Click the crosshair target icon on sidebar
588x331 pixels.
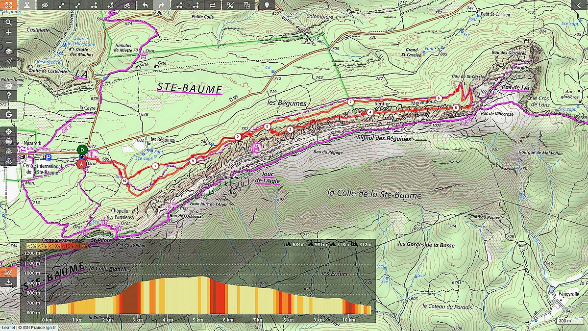(x=8, y=132)
